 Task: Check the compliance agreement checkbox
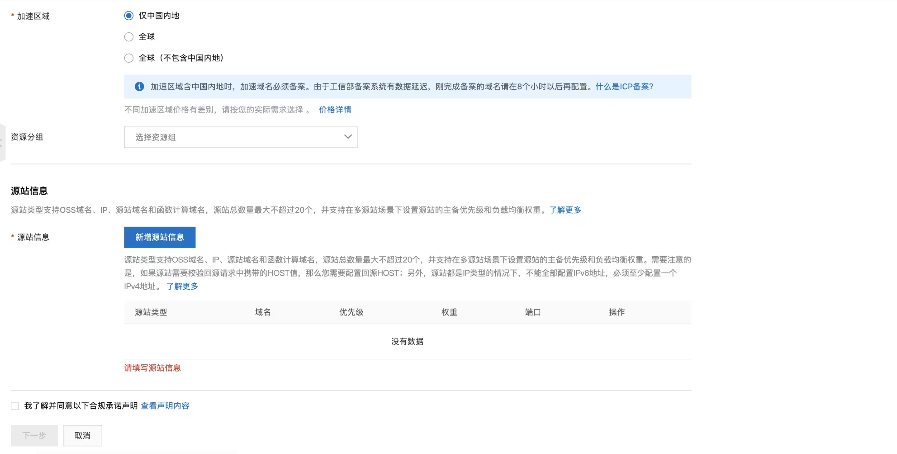coord(15,406)
